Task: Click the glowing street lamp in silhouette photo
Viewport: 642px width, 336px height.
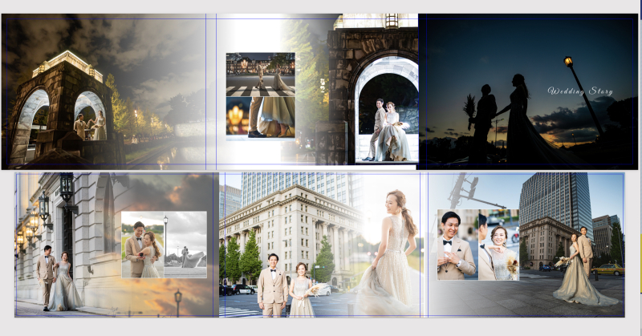Action: point(568,62)
